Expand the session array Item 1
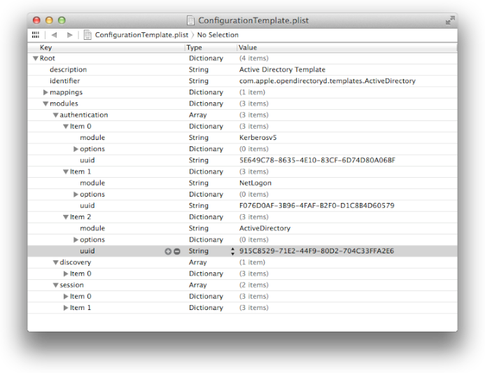Viewport: 485px width, 373px height. 66,308
